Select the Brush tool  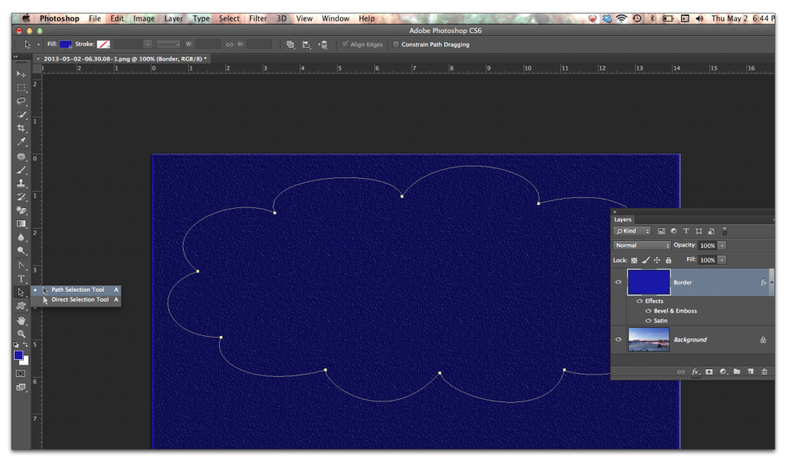pyautogui.click(x=21, y=170)
